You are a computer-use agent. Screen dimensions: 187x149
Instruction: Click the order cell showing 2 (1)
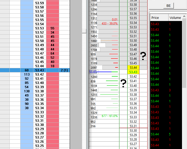click(64, 70)
